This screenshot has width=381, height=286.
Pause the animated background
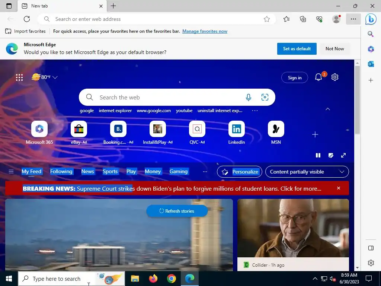[318, 155]
